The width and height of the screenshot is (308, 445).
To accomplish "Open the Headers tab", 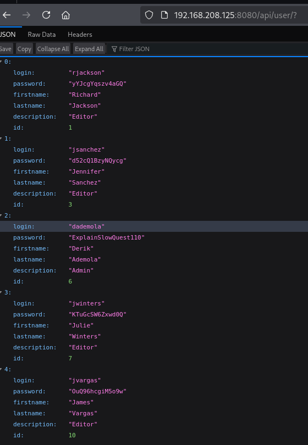I will click(x=80, y=35).
